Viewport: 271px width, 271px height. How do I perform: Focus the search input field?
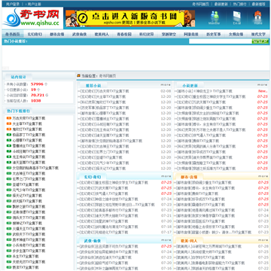click(x=221, y=41)
